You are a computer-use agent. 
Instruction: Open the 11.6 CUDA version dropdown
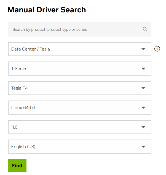click(79, 127)
